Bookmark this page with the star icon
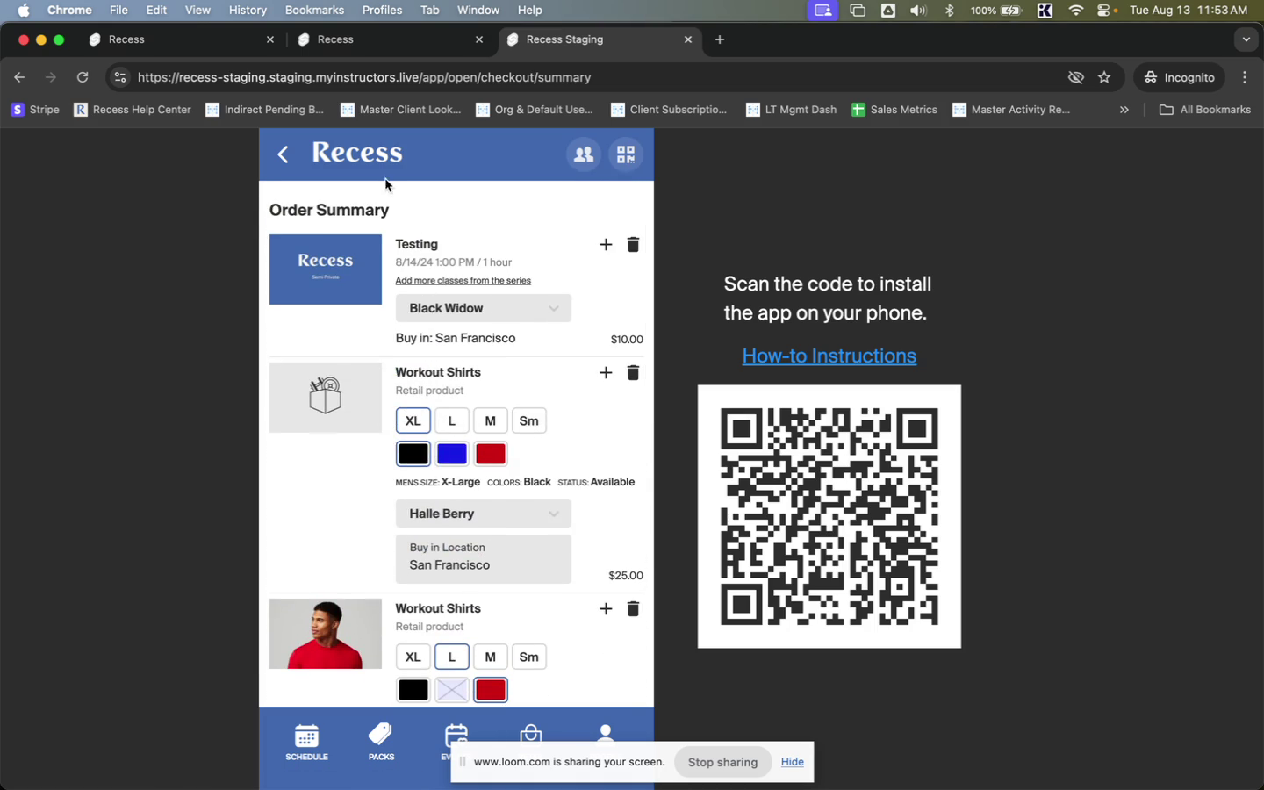The width and height of the screenshot is (1264, 790). (1104, 77)
